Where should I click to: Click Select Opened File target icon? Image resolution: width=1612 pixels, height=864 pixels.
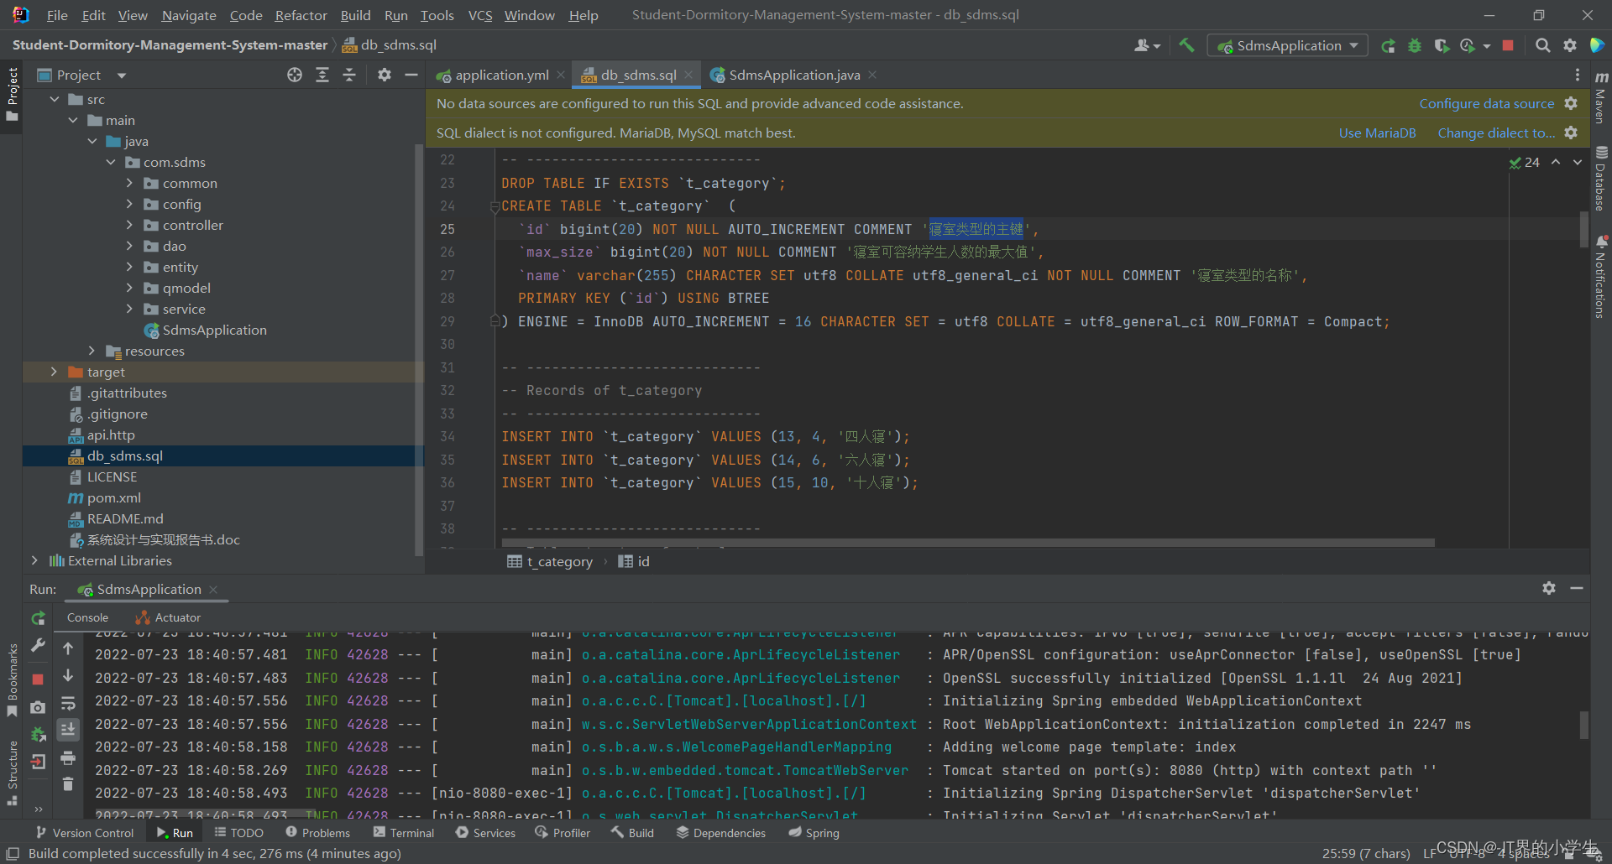(x=294, y=75)
